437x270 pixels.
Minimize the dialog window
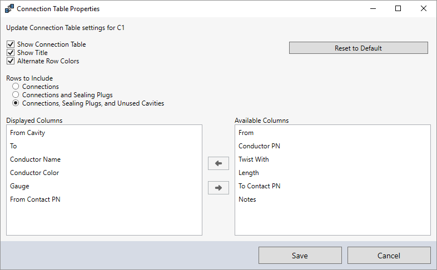(373, 9)
